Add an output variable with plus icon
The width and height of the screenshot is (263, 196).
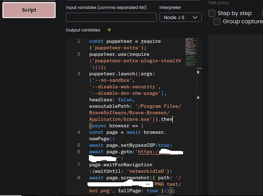109,30
